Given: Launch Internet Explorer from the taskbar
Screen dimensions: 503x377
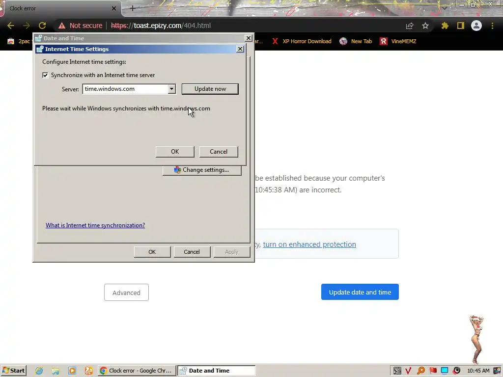Looking at the screenshot, I should pyautogui.click(x=39, y=371).
